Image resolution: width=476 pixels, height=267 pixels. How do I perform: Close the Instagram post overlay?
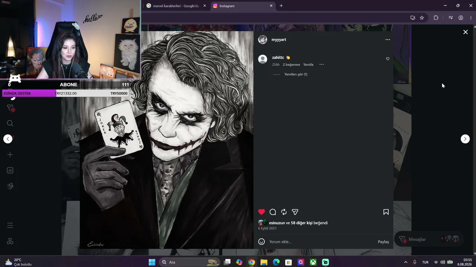pos(465,32)
